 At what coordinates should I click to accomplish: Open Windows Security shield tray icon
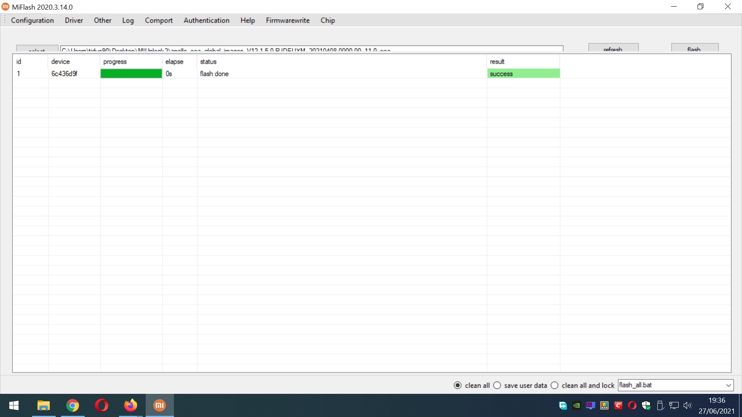pos(646,405)
